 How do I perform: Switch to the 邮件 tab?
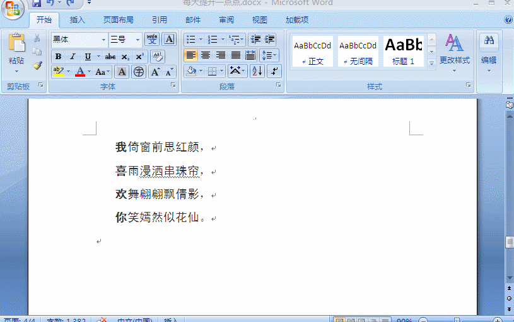(x=193, y=20)
